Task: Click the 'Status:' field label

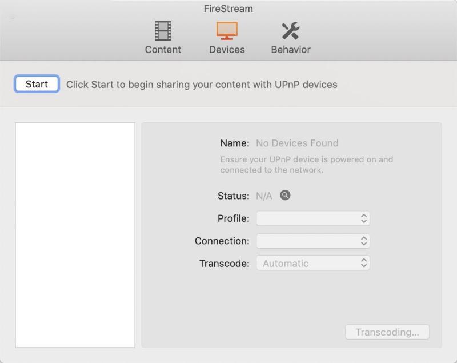Action: [x=234, y=196]
